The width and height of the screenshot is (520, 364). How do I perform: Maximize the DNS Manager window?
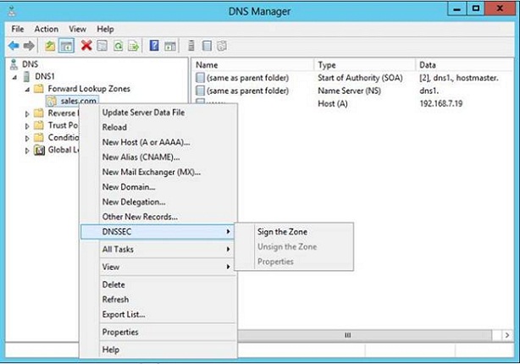476,9
